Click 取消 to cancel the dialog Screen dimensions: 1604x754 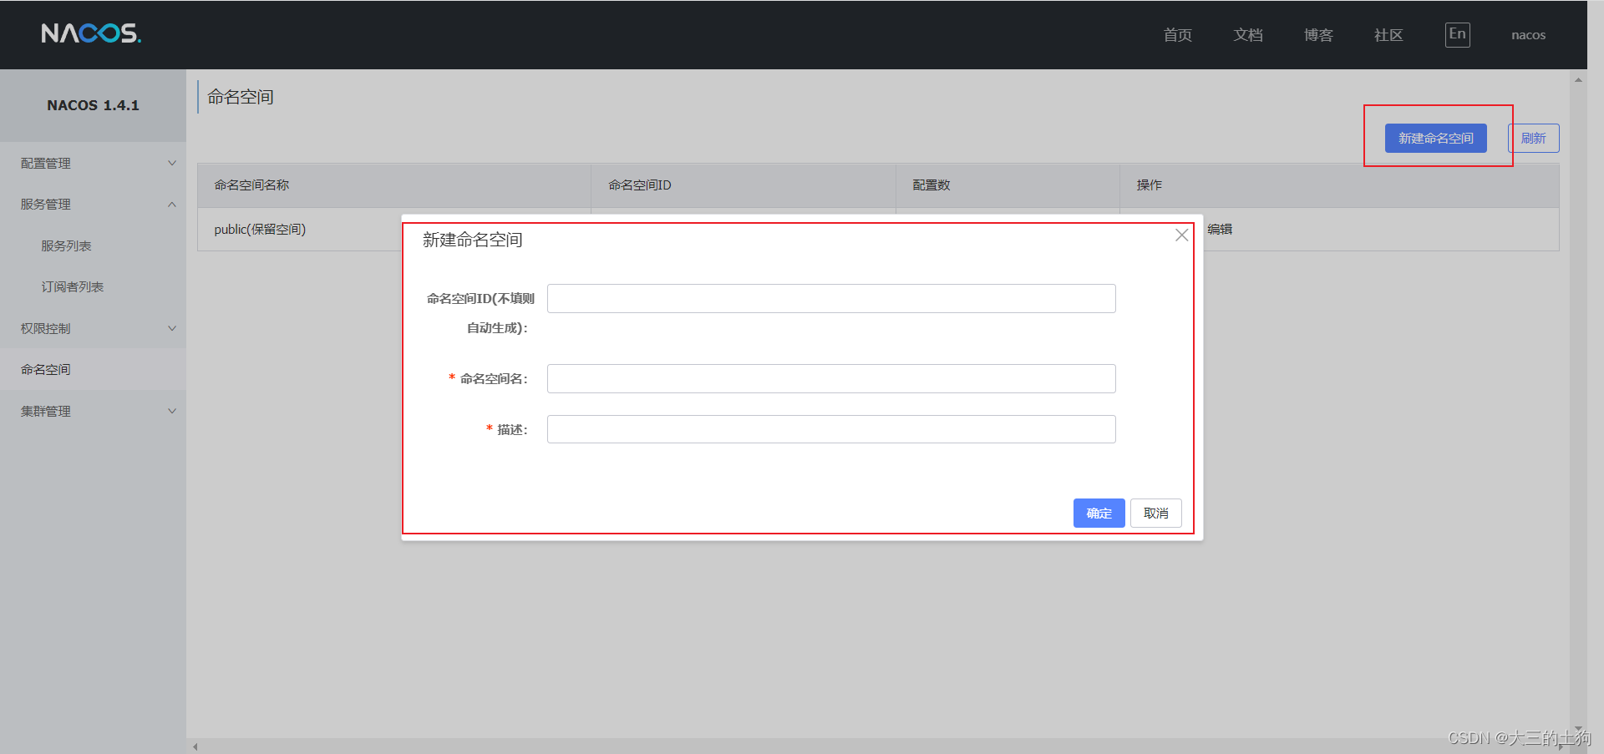click(x=1156, y=513)
